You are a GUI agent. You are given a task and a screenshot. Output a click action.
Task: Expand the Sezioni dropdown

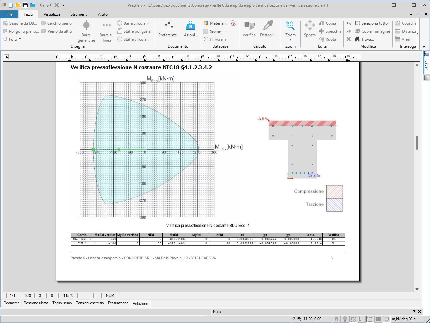(225, 31)
